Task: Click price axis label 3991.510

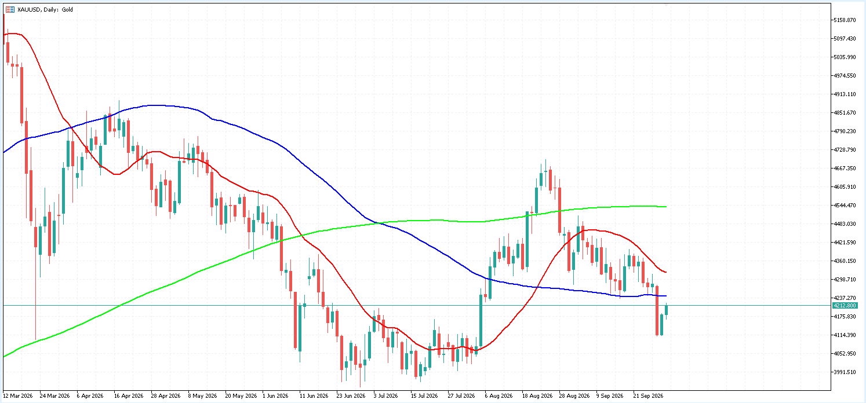Action: click(x=845, y=372)
